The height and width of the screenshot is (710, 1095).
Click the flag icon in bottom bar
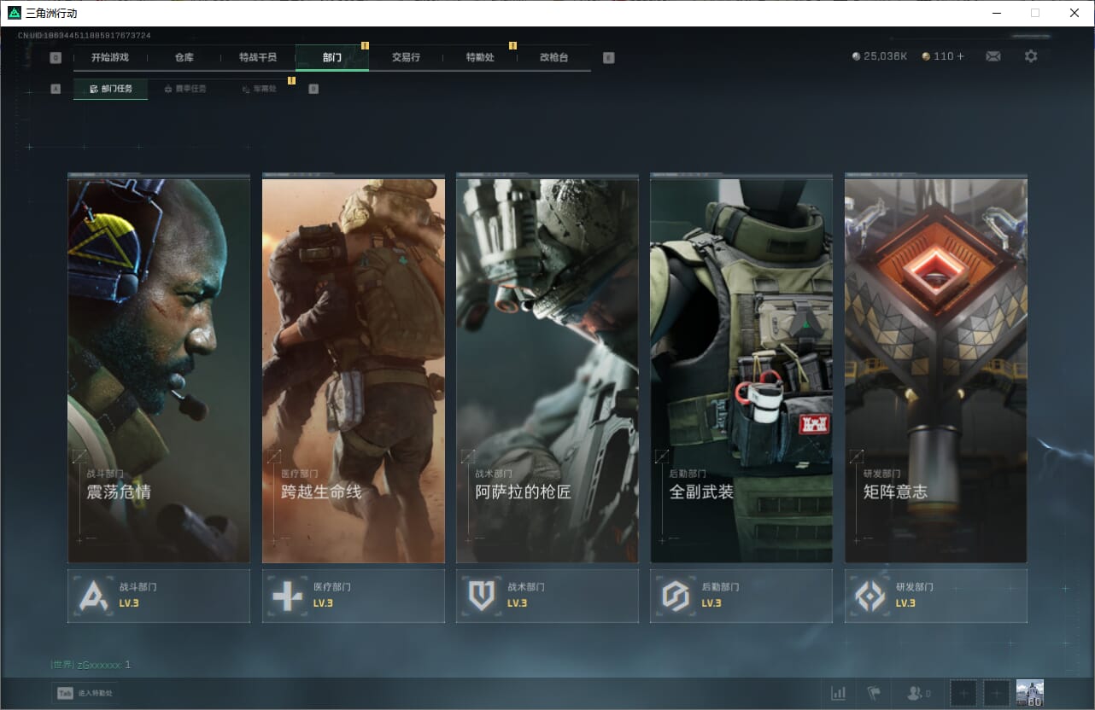pyautogui.click(x=874, y=693)
